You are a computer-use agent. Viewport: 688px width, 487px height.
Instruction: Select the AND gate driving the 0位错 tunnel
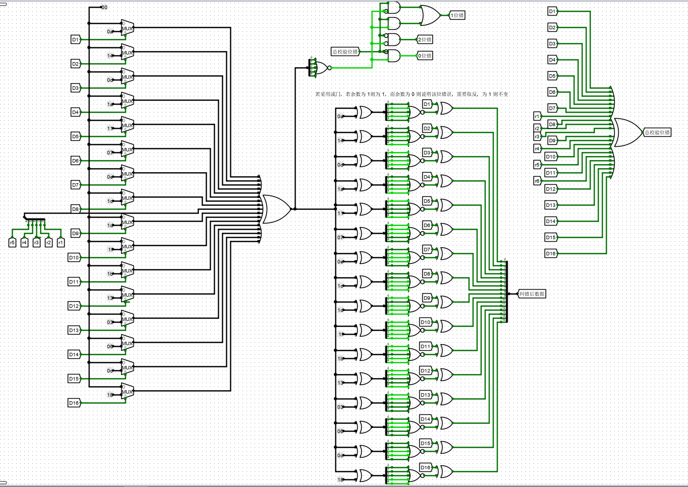(392, 56)
